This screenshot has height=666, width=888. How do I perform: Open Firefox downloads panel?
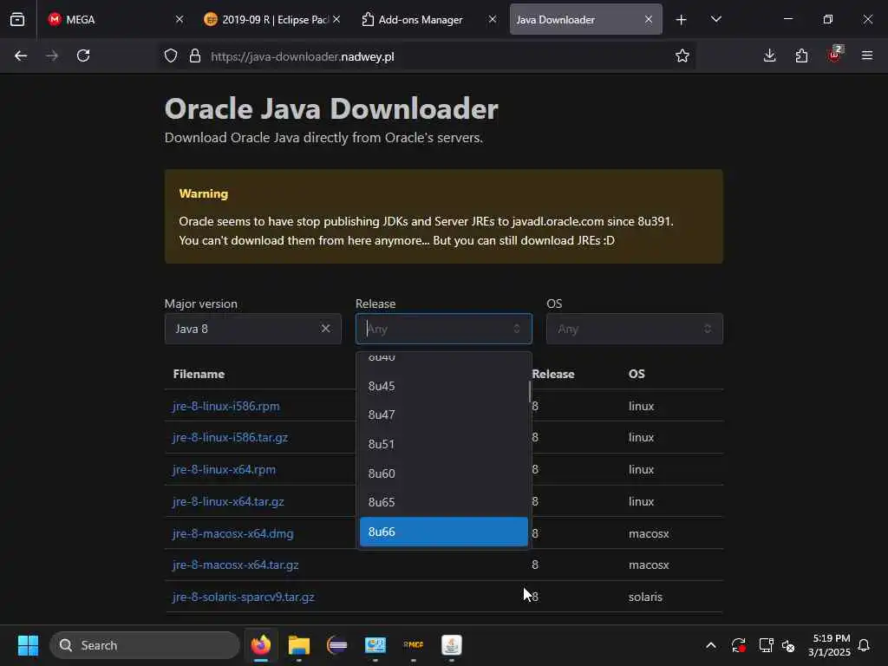[769, 55]
